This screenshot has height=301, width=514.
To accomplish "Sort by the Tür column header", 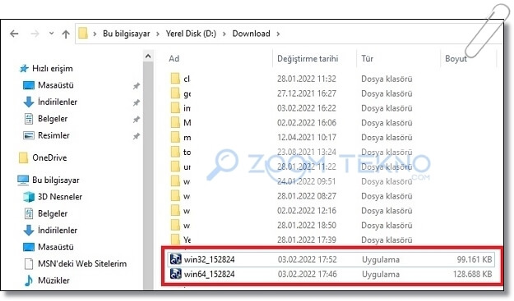I will pos(367,59).
